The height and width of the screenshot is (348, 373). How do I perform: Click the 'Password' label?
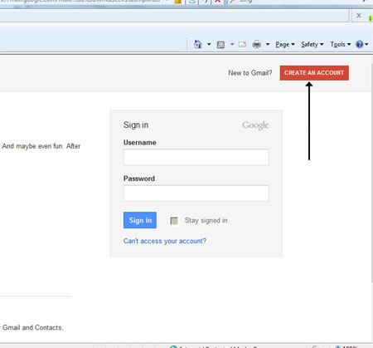(139, 179)
